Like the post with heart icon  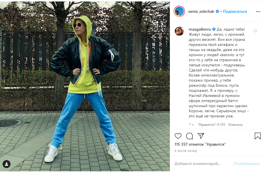pyautogui.click(x=178, y=136)
